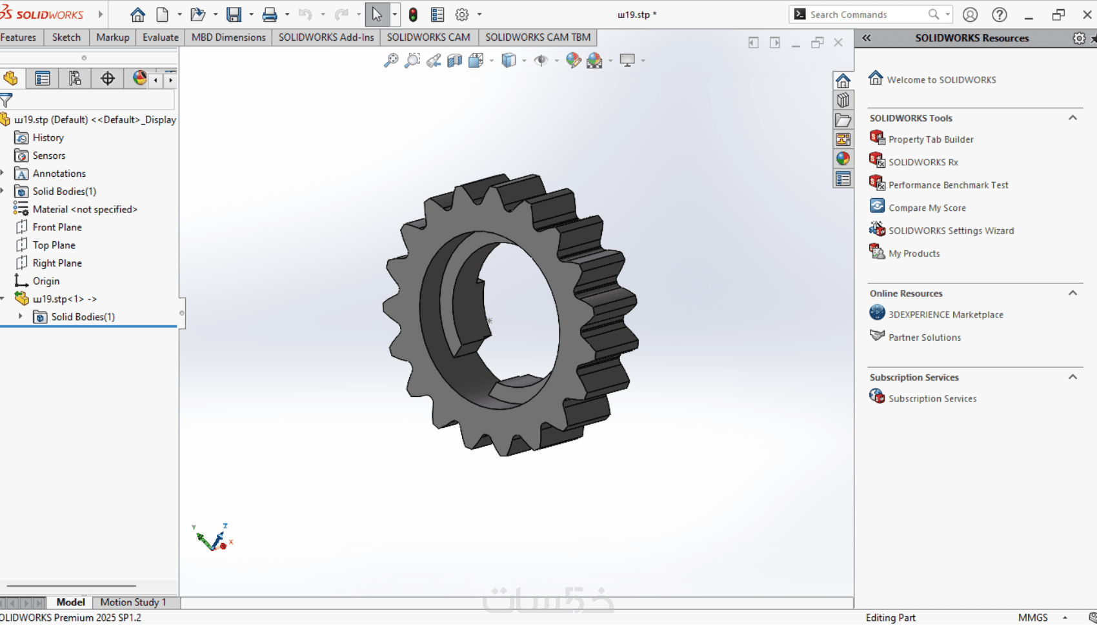Open dropdown arrow beside Select cursor

coord(394,14)
